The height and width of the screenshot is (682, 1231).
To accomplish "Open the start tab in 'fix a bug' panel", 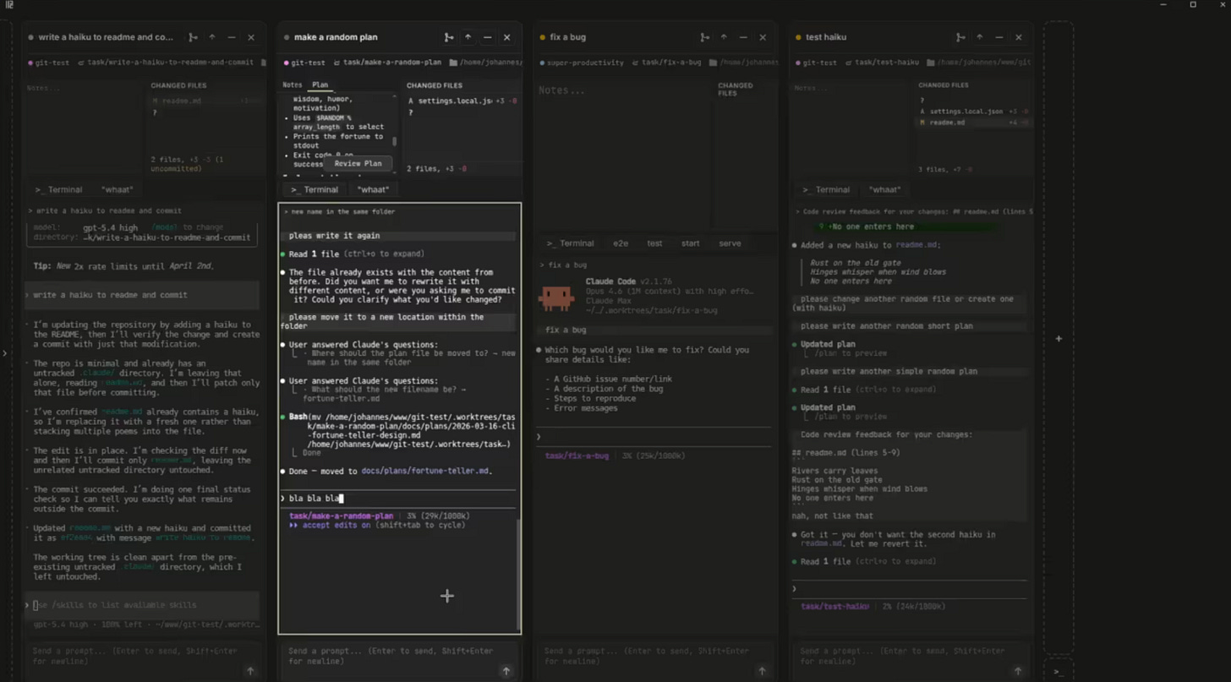I will (691, 243).
